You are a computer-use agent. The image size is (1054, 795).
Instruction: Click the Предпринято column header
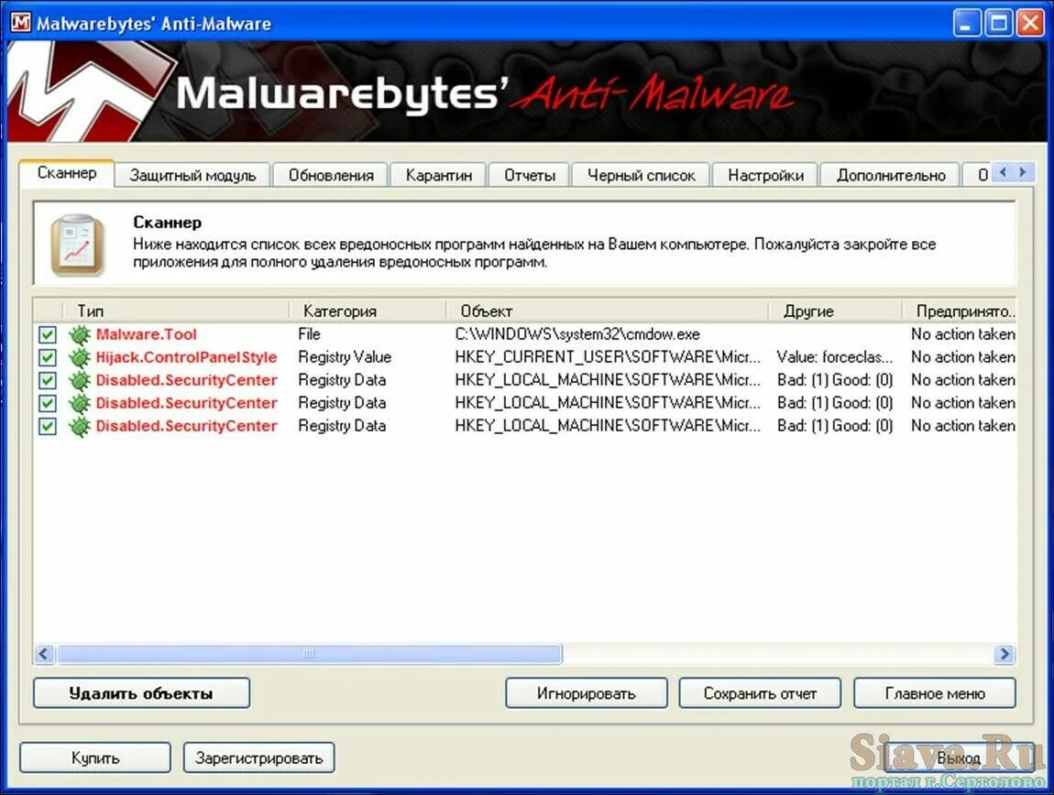960,311
